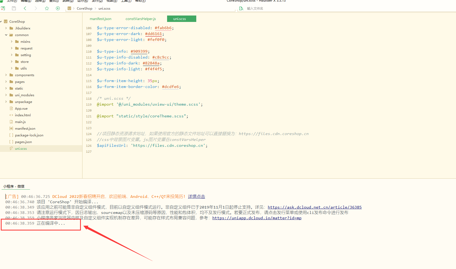456x269 pixels.
Task: Click the #dcdfe6 color value in code
Action: point(170,87)
